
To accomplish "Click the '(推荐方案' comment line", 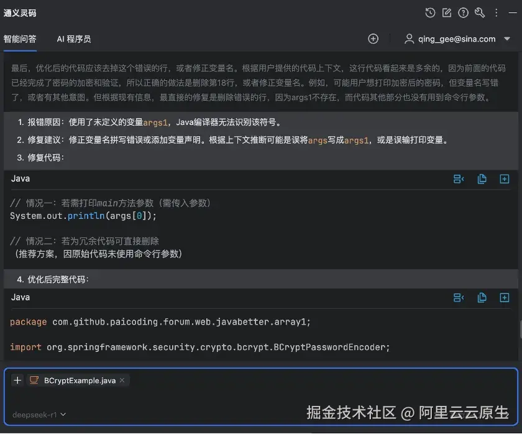I will pyautogui.click(x=98, y=254).
